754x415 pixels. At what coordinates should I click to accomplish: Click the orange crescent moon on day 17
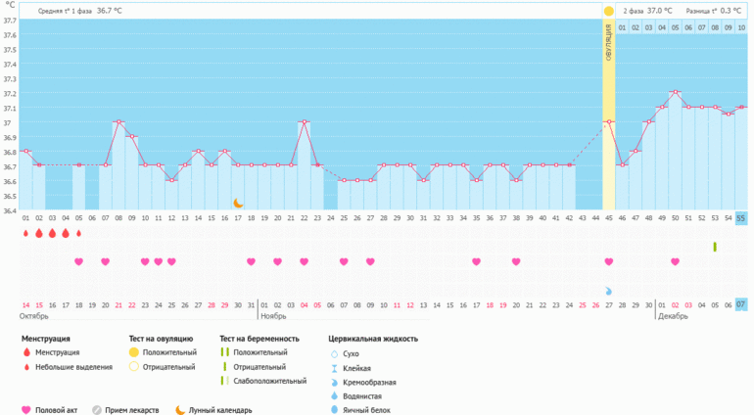(238, 203)
